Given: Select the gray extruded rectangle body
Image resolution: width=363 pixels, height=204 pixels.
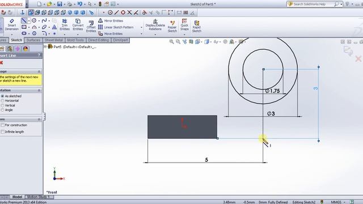Looking at the screenshot, I should (182, 127).
